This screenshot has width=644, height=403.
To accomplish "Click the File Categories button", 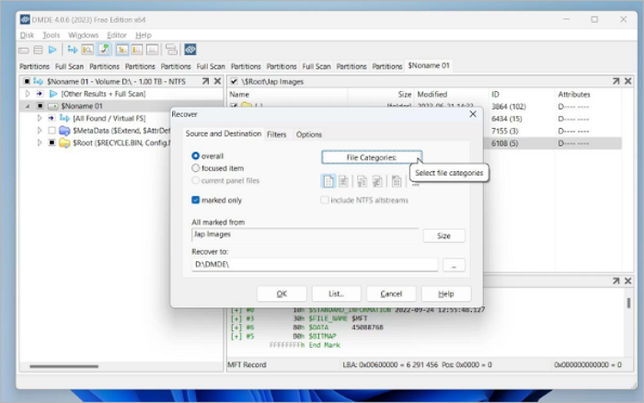I will (372, 157).
